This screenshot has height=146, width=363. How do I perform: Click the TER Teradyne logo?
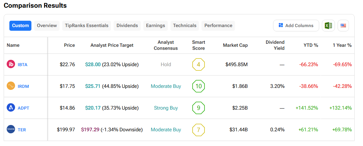pos(11,130)
